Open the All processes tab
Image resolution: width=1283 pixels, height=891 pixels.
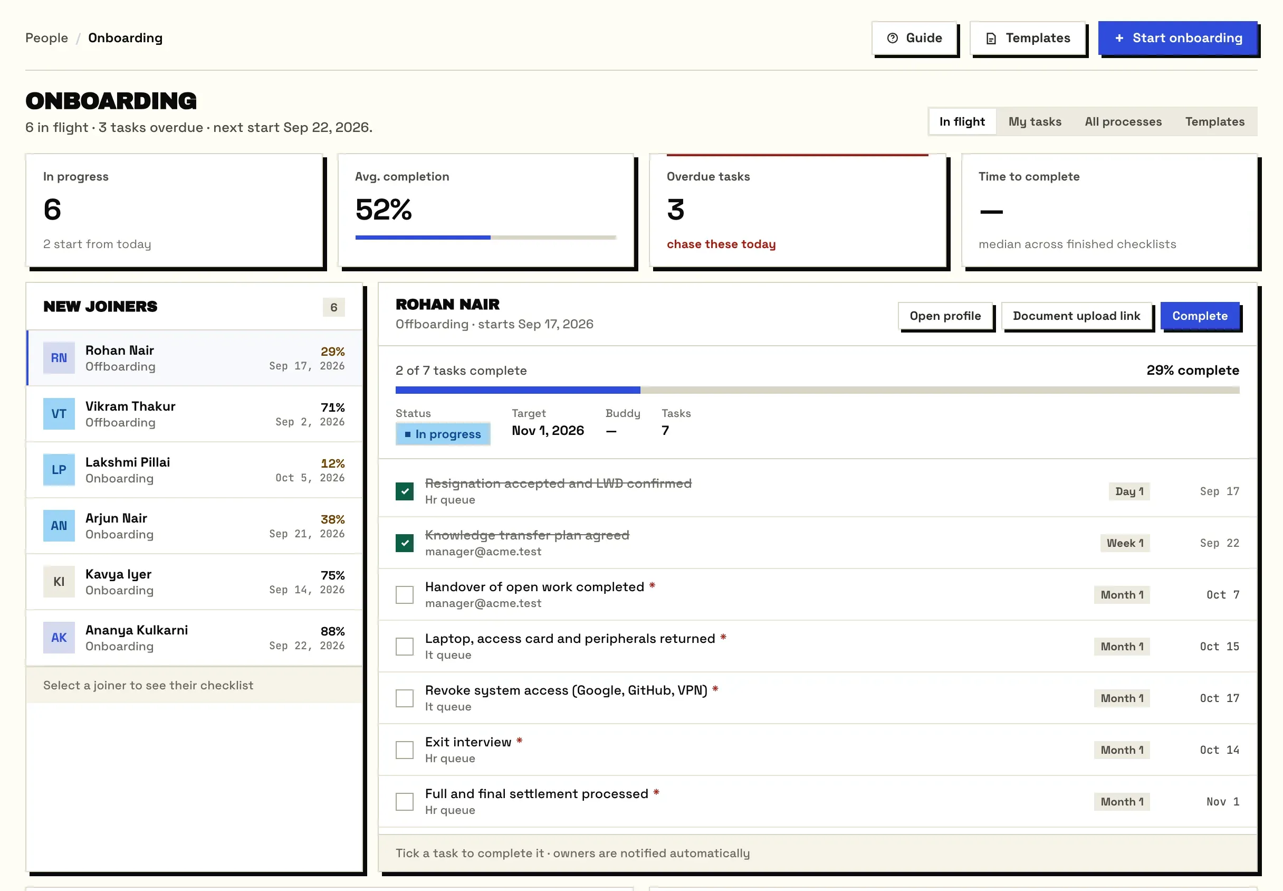1123,122
